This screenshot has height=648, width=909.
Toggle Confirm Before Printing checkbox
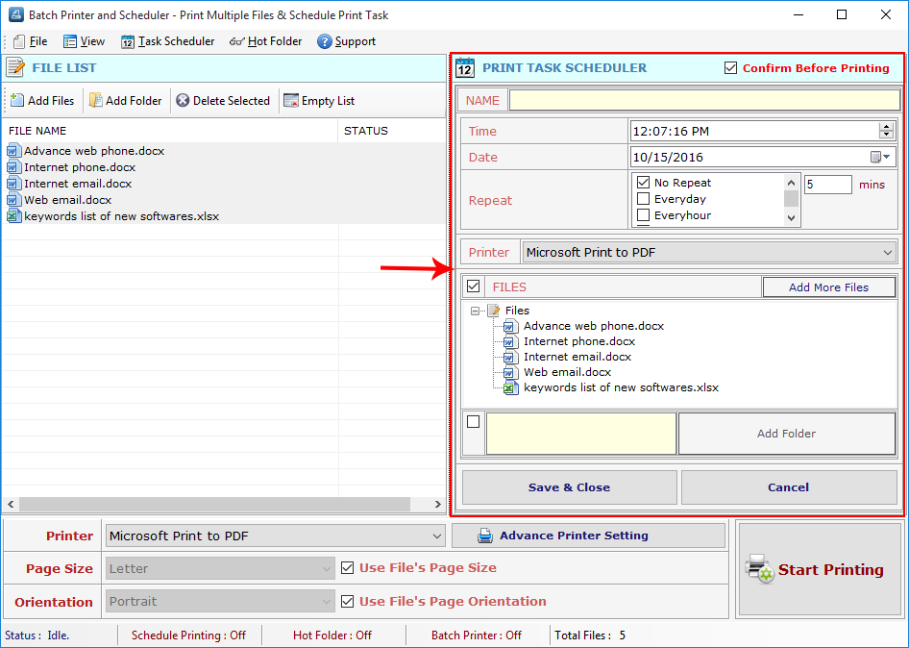(x=731, y=68)
